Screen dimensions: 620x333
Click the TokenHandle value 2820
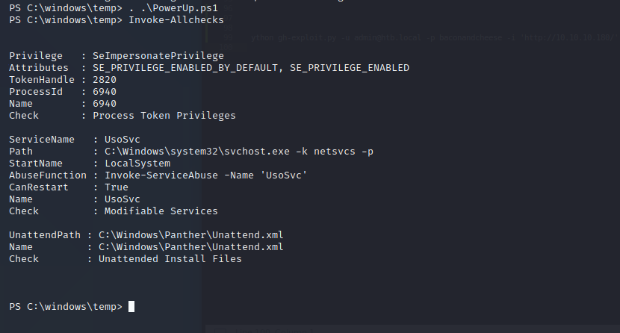click(x=105, y=80)
